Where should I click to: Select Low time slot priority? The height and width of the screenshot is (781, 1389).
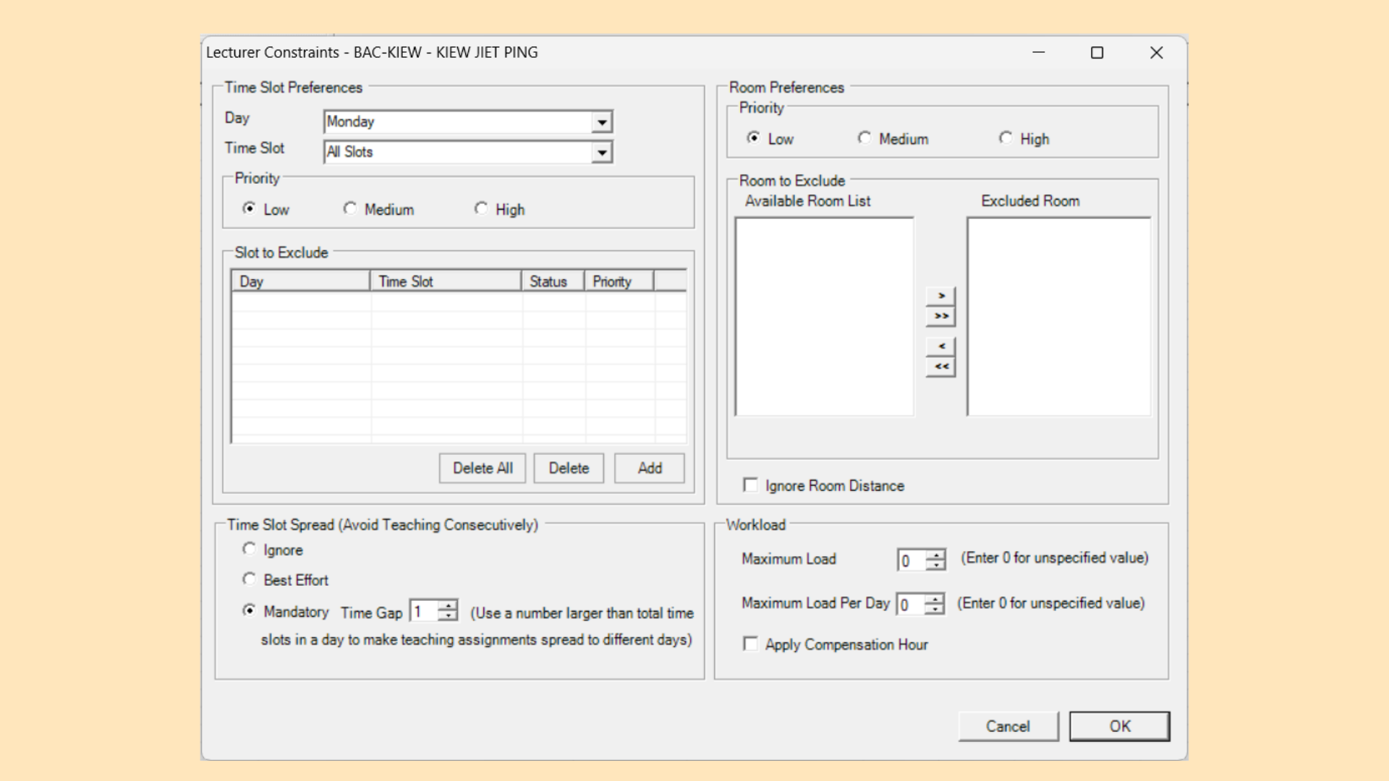(249, 208)
